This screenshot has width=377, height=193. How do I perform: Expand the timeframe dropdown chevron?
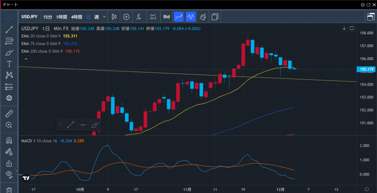pyautogui.click(x=105, y=17)
